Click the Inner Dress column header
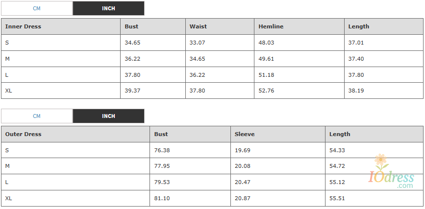This screenshot has width=425, height=209. [23, 26]
